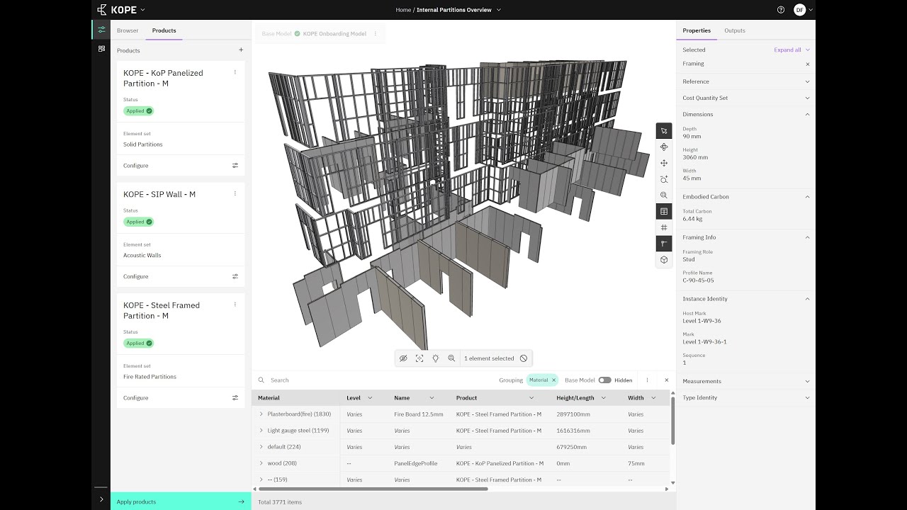Expand the wood (208) group row
Viewport: 907px width, 510px height.
pos(261,463)
